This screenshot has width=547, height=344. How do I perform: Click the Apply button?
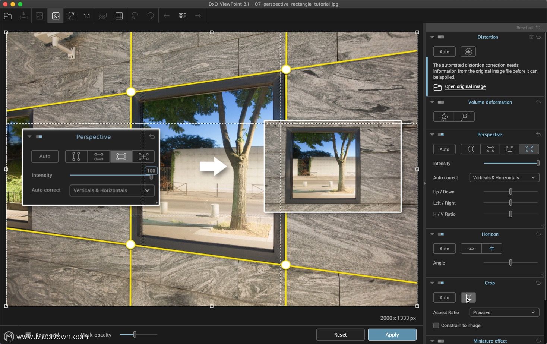392,334
